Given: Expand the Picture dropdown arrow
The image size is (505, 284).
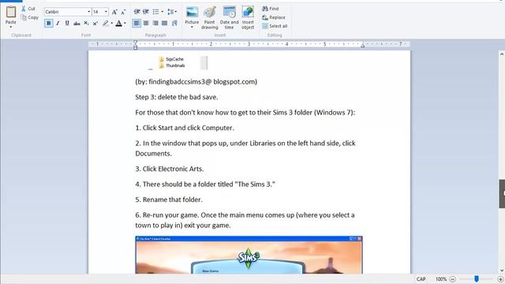Looking at the screenshot, I should [x=192, y=27].
